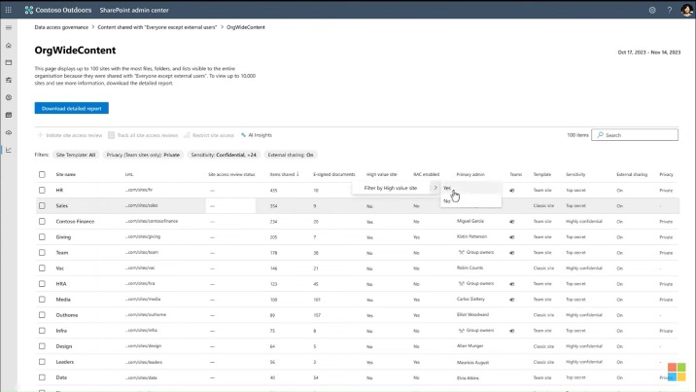Click Restrict site access command

209,135
